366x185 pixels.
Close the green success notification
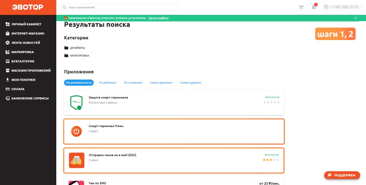click(356, 18)
